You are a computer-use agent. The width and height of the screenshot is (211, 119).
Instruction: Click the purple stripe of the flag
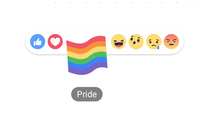(x=88, y=68)
